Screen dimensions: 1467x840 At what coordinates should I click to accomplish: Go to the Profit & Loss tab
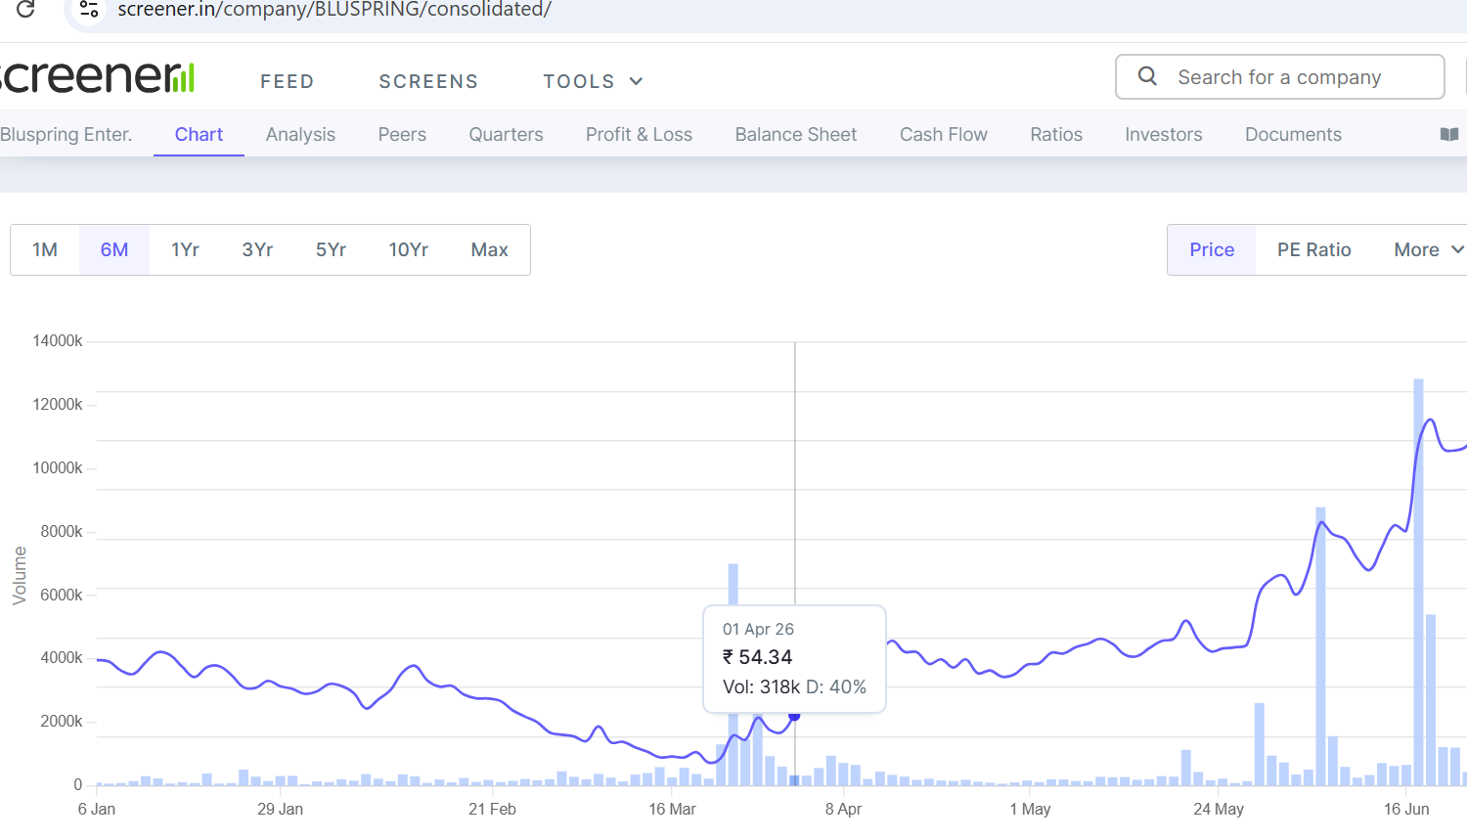click(x=639, y=134)
